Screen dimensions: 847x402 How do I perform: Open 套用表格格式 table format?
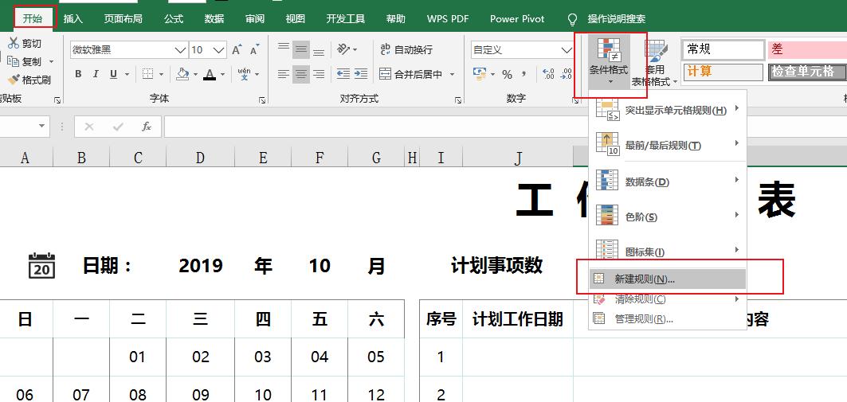point(655,64)
